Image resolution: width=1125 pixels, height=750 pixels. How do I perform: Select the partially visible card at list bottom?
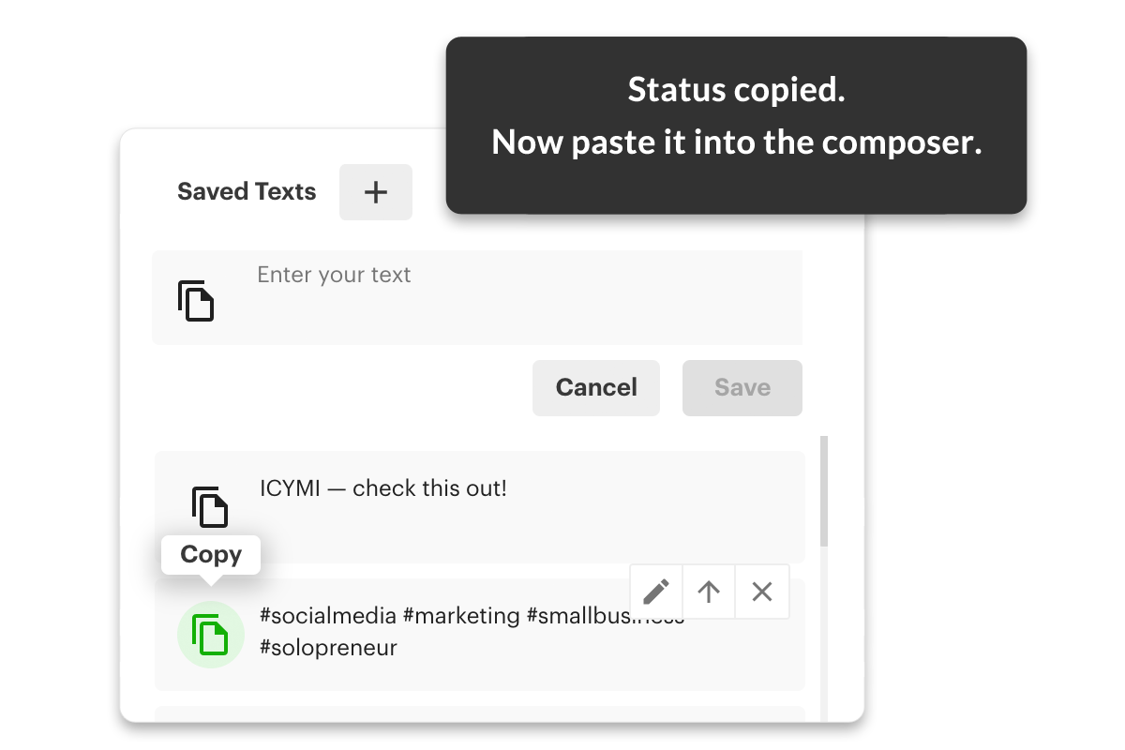[x=479, y=713]
